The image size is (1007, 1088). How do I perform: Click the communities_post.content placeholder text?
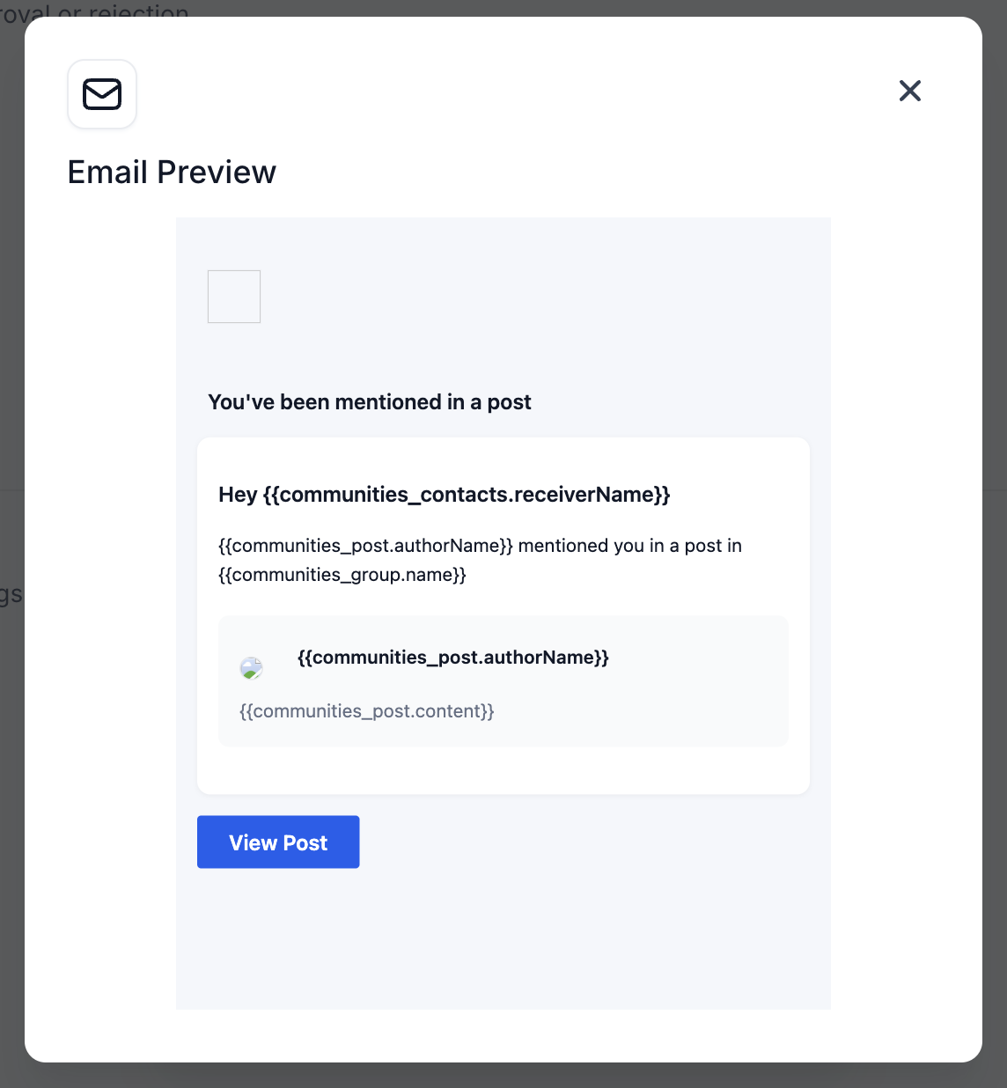pyautogui.click(x=367, y=711)
